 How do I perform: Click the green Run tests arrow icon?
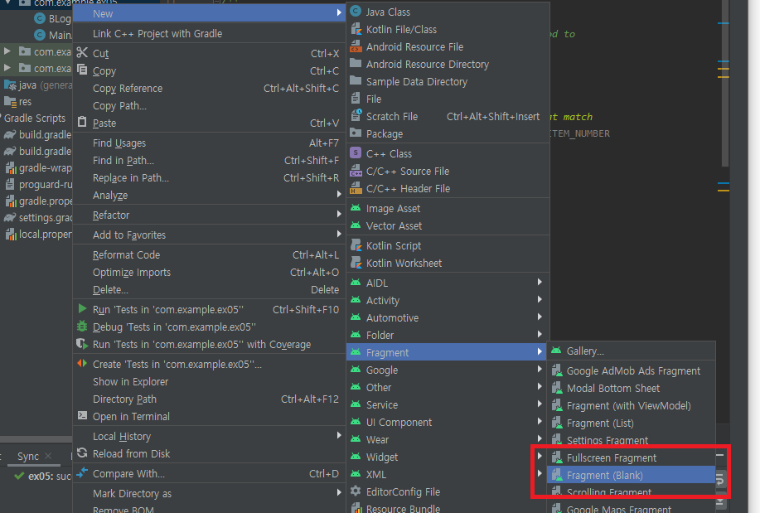pyautogui.click(x=82, y=309)
